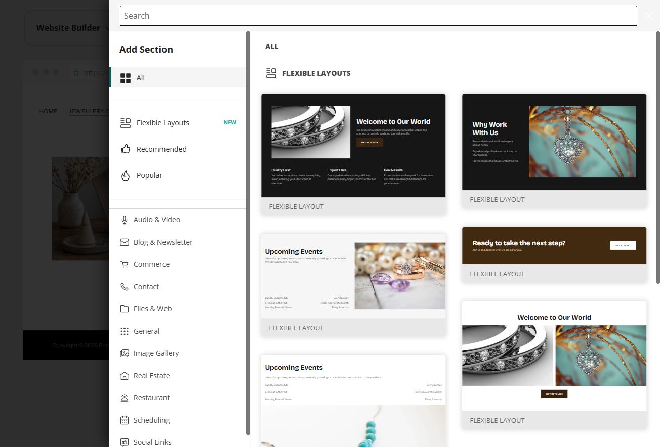The width and height of the screenshot is (660, 447).
Task: Select the All category
Action: [x=178, y=78]
